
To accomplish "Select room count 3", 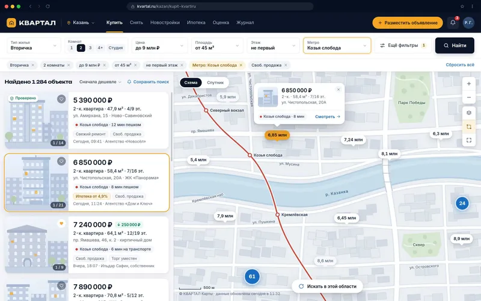I will point(90,48).
